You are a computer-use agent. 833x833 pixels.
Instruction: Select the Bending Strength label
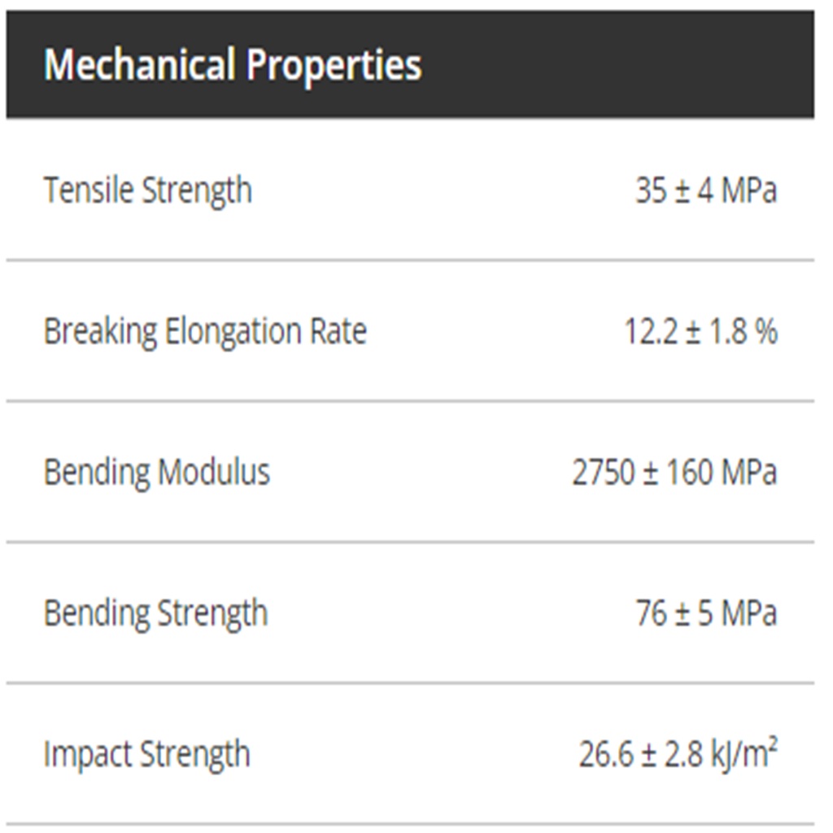point(155,613)
